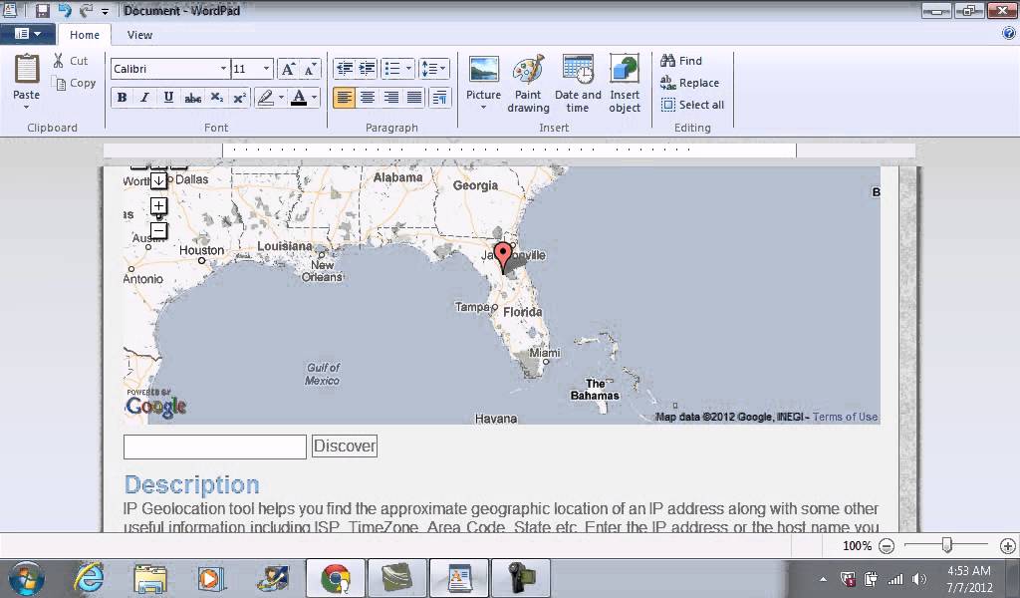Center align the text

[x=368, y=98]
